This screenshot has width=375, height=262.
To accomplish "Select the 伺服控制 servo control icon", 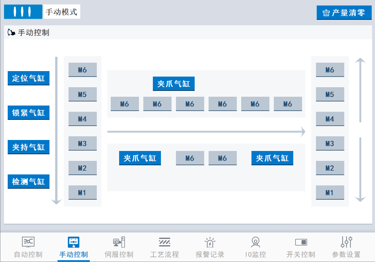I will click(119, 242).
